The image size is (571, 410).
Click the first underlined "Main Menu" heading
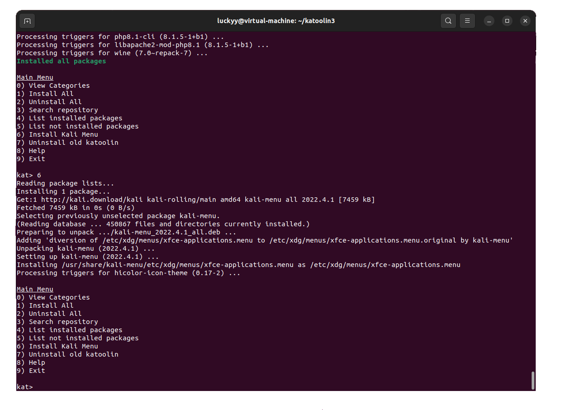(x=35, y=77)
